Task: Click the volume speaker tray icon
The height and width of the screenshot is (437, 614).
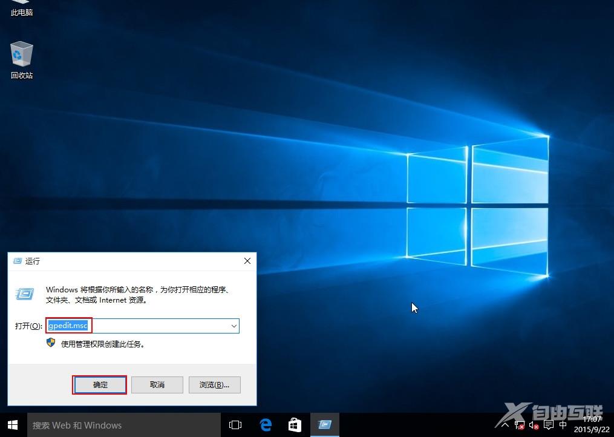Action: pyautogui.click(x=533, y=425)
